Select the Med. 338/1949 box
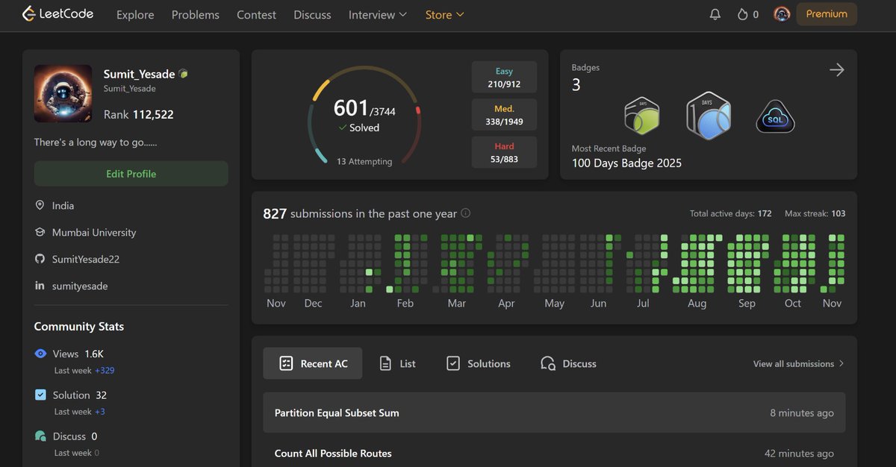Image resolution: width=896 pixels, height=467 pixels. pyautogui.click(x=504, y=114)
